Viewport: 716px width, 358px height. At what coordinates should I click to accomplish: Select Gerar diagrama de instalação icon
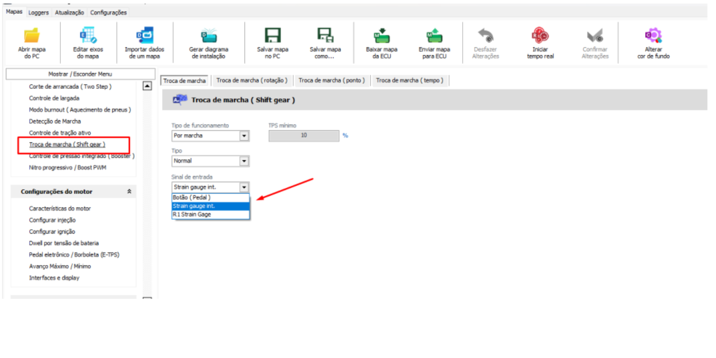[208, 36]
